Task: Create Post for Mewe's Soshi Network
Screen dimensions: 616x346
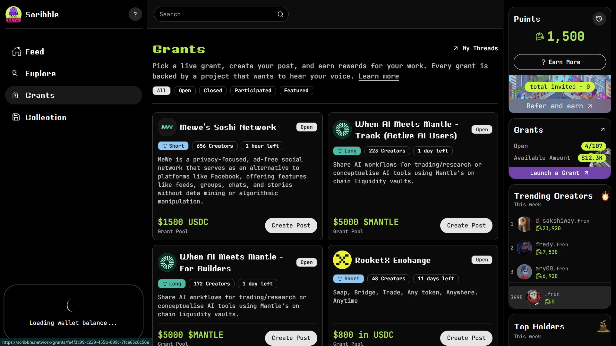Action: [291, 226]
